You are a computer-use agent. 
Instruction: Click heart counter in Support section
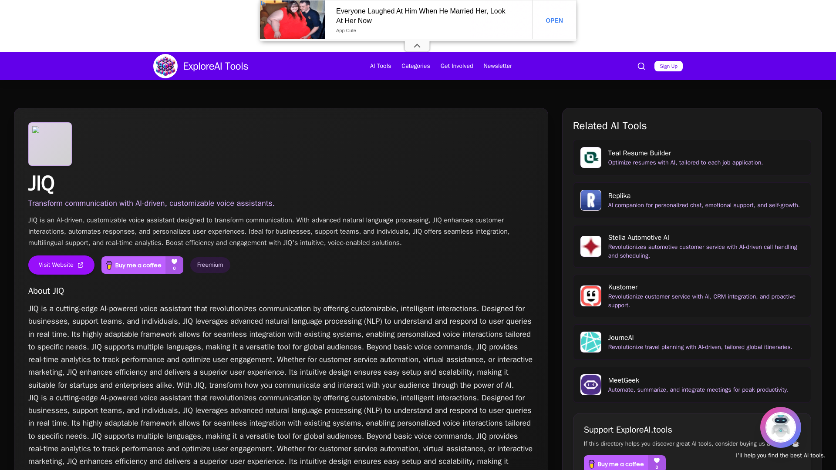pos(657,463)
